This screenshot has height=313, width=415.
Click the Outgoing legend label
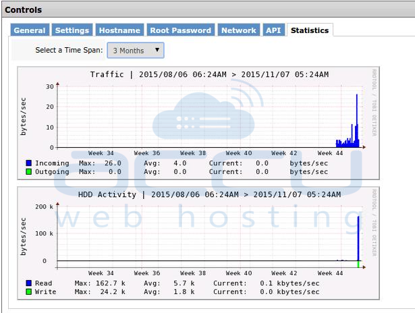tap(52, 172)
